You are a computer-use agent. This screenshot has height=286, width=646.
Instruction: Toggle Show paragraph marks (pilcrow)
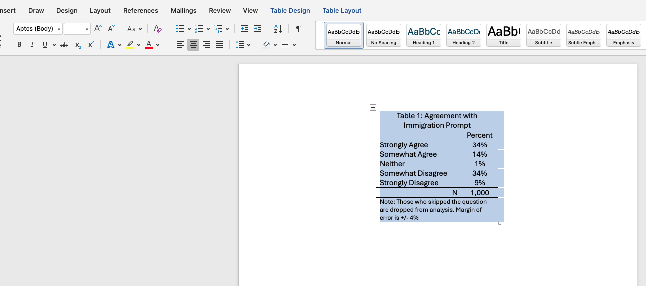point(298,29)
